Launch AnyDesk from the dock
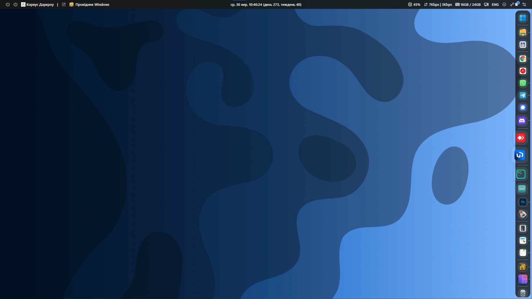 click(521, 138)
